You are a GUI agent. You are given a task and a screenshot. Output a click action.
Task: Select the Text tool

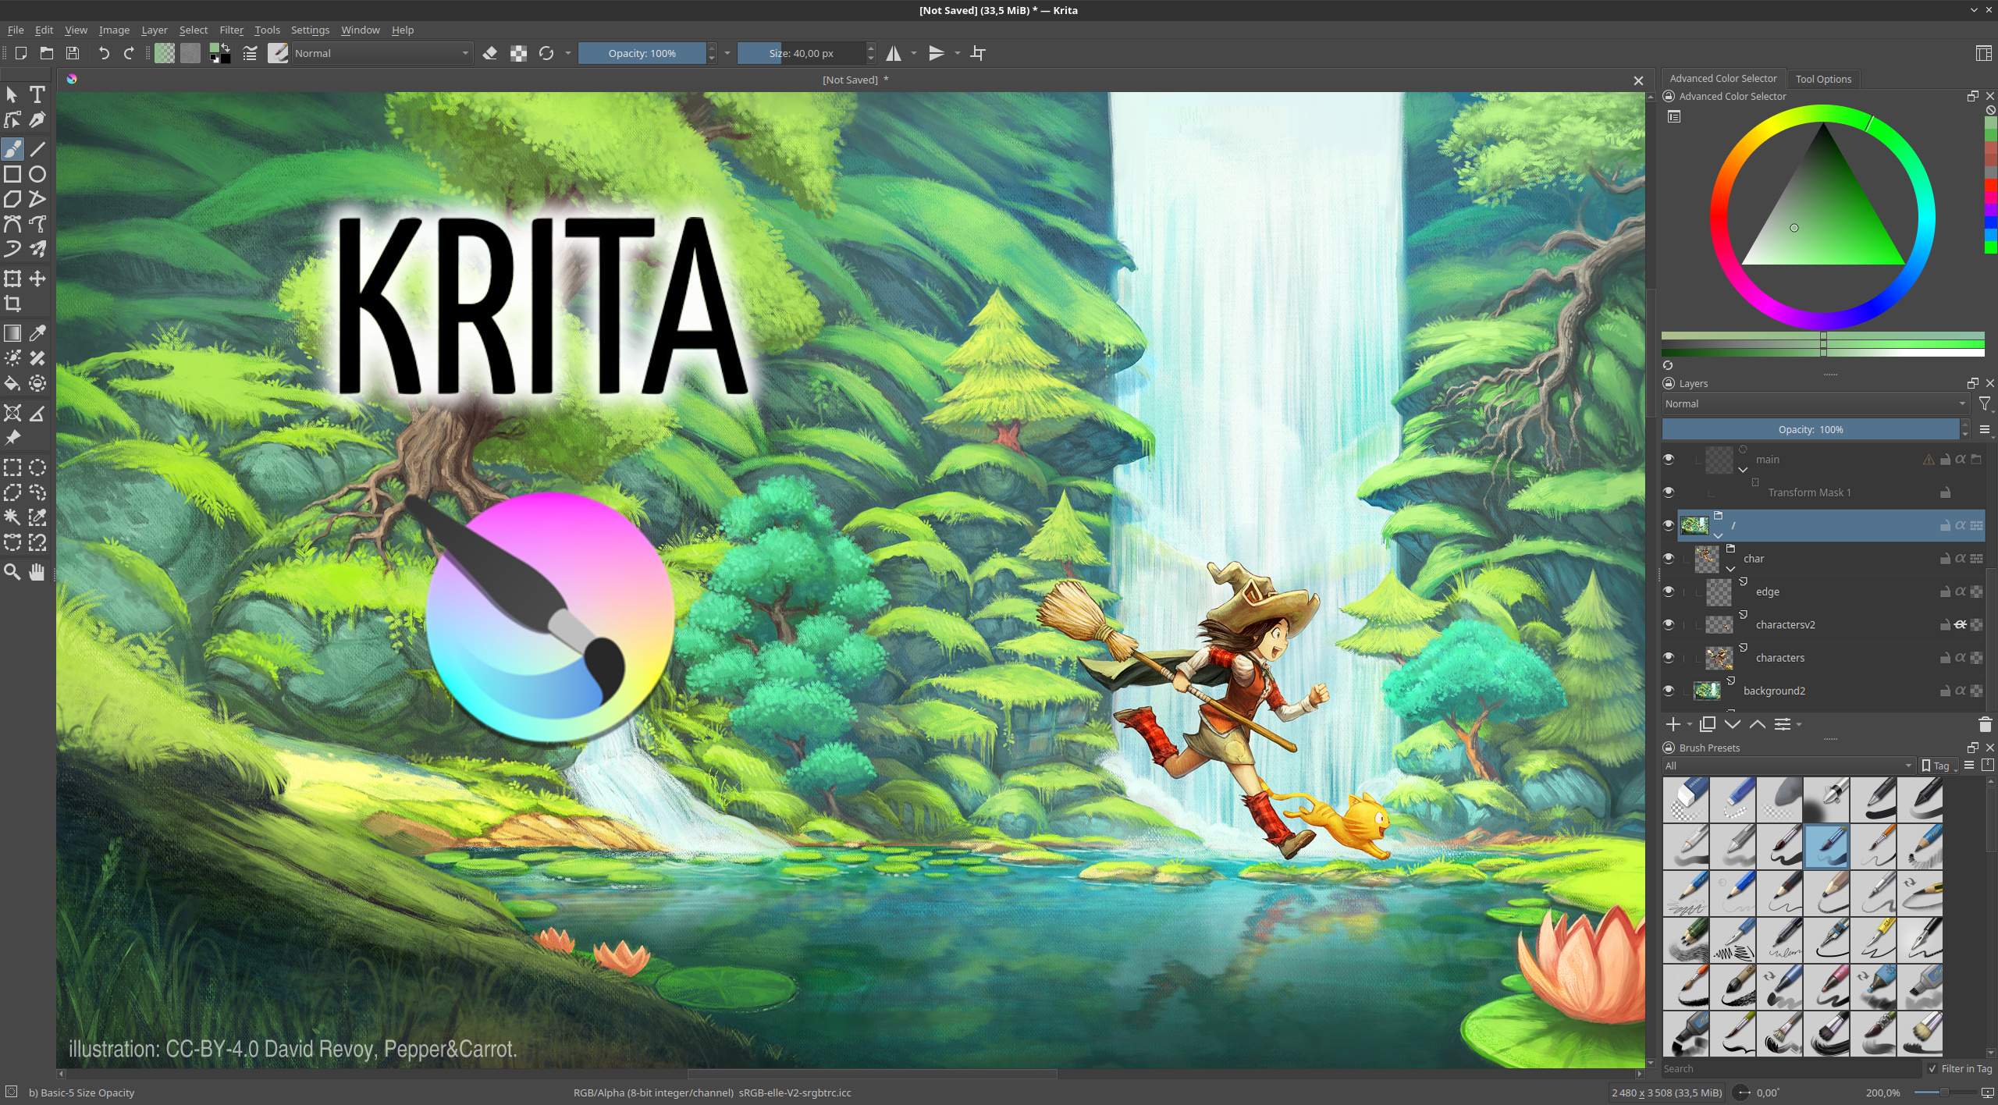tap(37, 94)
